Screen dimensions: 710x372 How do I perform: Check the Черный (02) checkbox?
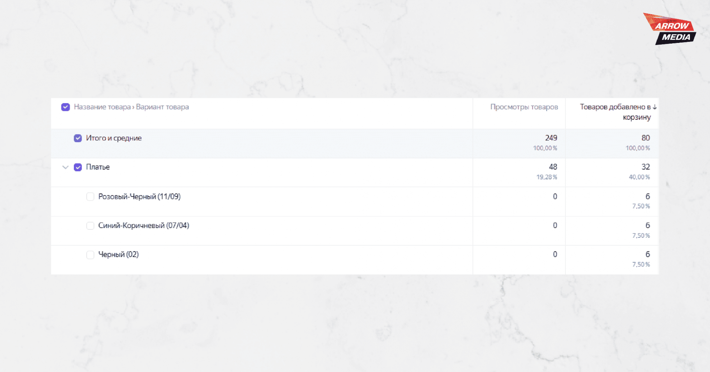pyautogui.click(x=90, y=255)
